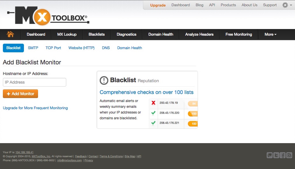Click the Blacklist Reputation exclamation icon
The width and height of the screenshot is (295, 169).
click(x=104, y=80)
